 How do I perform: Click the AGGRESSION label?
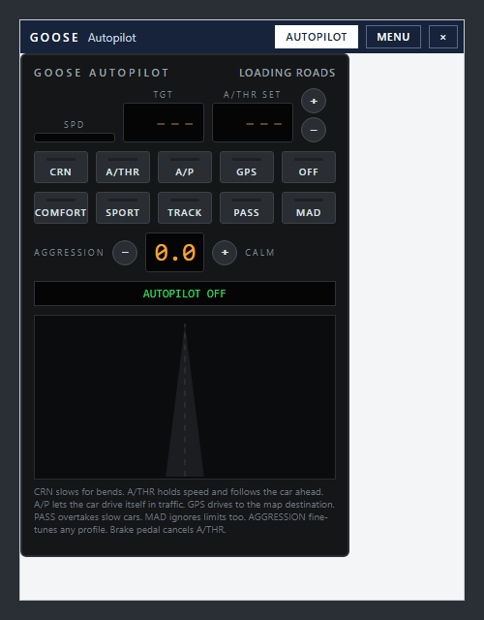pos(69,252)
